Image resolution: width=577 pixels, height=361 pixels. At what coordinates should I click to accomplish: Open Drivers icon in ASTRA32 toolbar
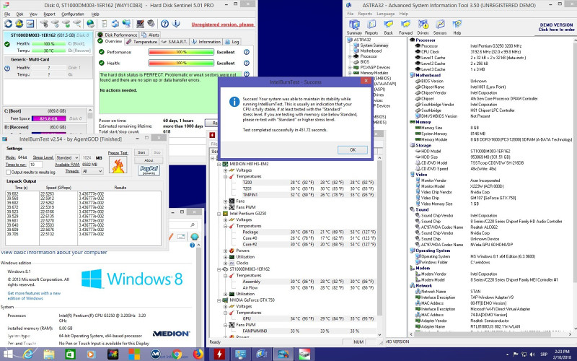tap(423, 27)
